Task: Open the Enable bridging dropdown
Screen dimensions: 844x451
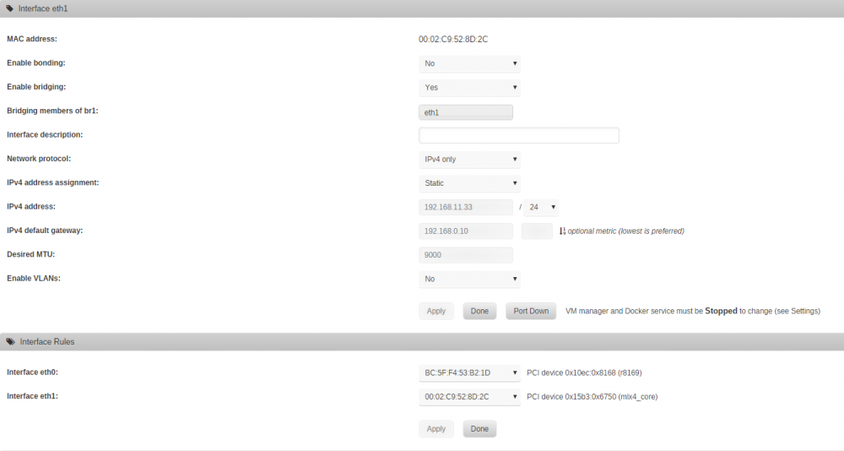Action: pos(469,87)
